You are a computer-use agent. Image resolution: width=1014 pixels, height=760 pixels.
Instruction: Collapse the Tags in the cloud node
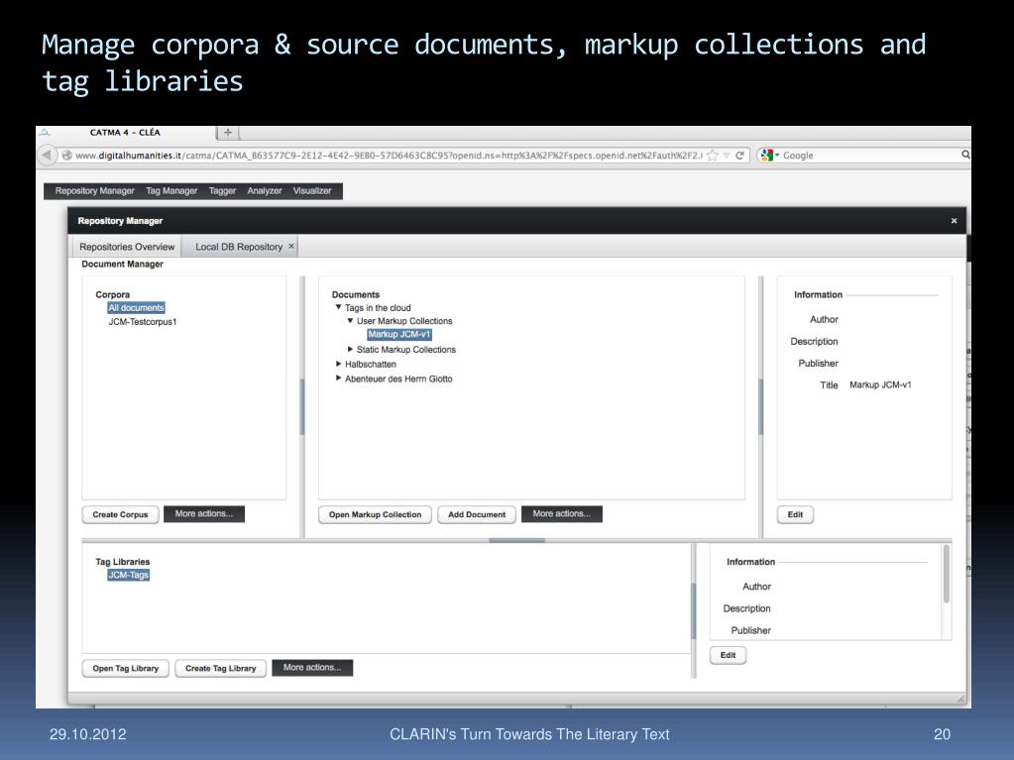338,307
